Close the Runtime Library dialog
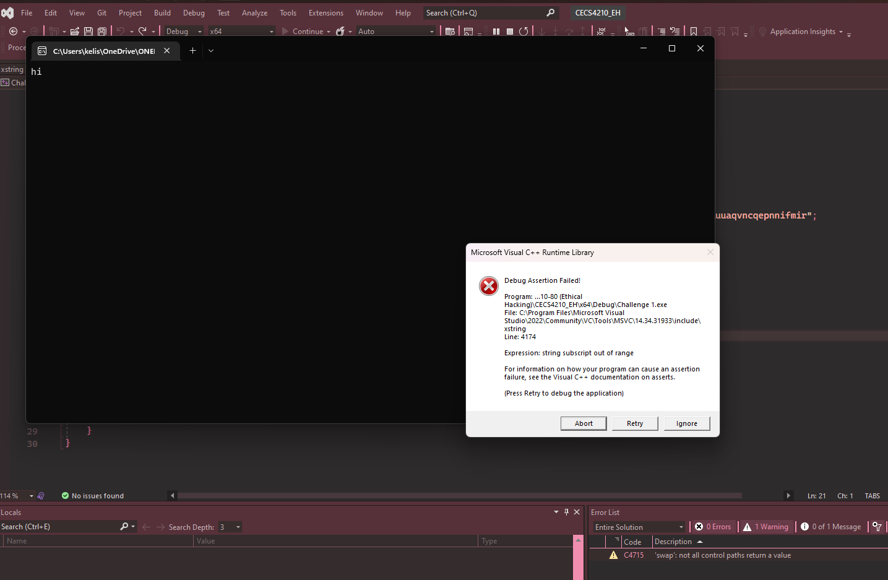 coord(710,252)
